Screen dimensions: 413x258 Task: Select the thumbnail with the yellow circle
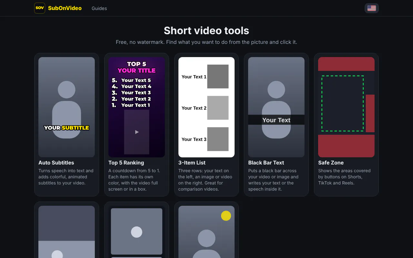pos(206,232)
